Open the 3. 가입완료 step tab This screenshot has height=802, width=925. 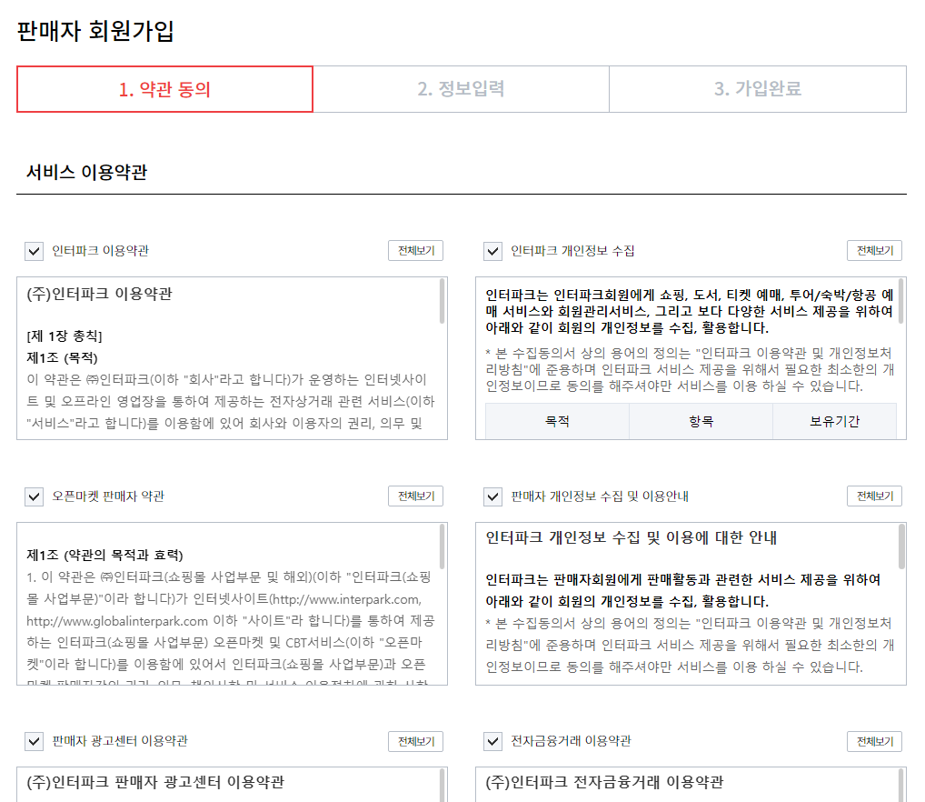click(758, 89)
